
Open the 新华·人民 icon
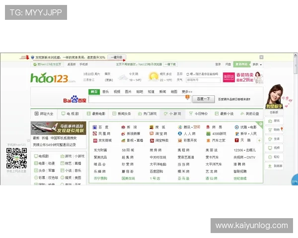point(237,134)
